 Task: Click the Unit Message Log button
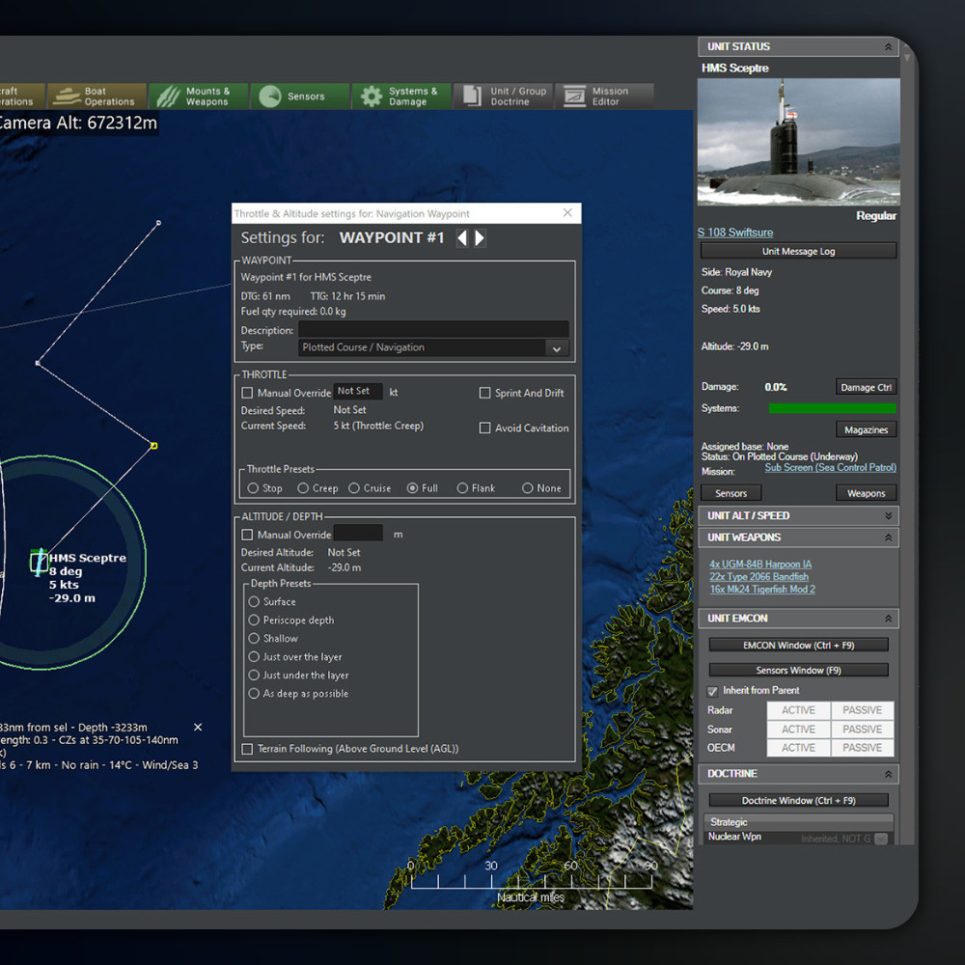(x=798, y=252)
